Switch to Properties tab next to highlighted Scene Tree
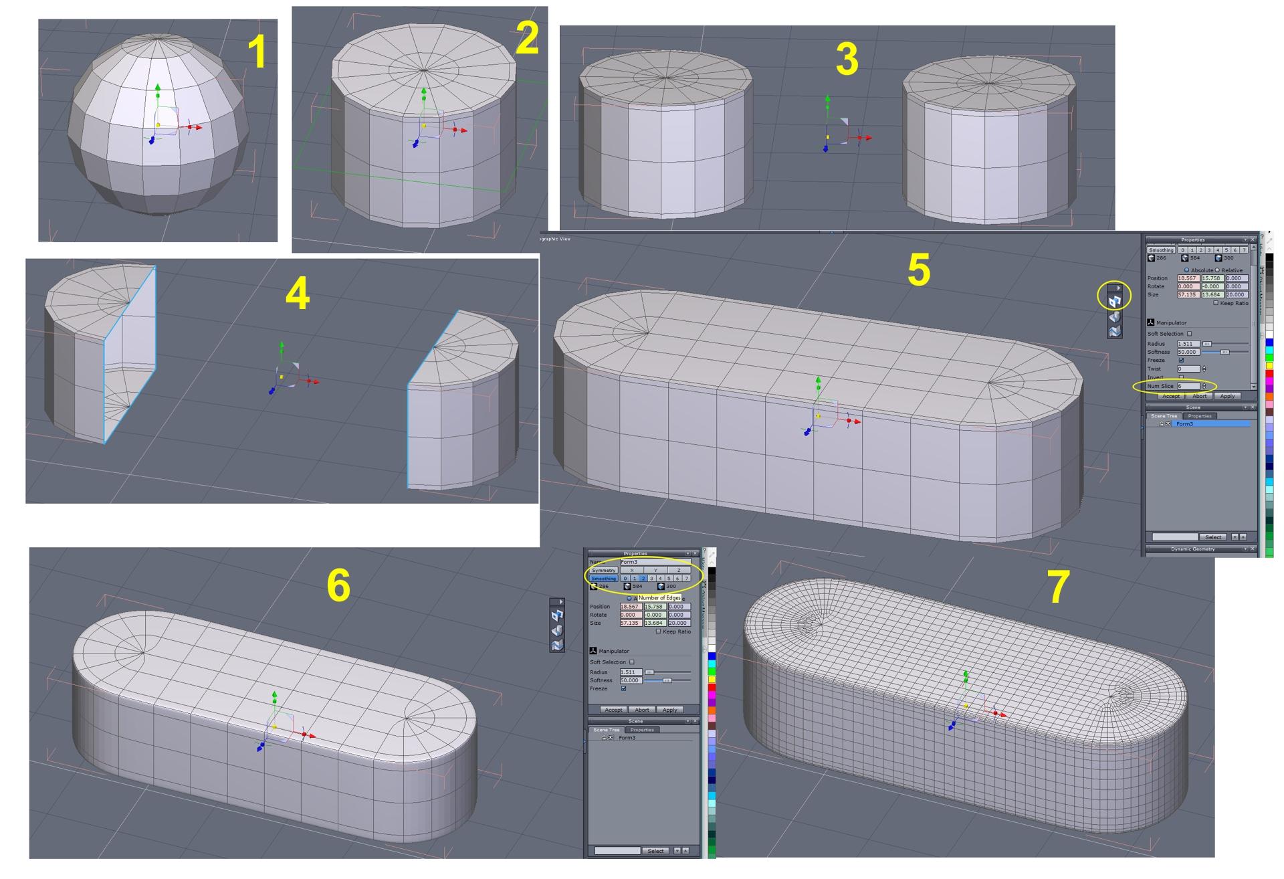 point(1200,416)
